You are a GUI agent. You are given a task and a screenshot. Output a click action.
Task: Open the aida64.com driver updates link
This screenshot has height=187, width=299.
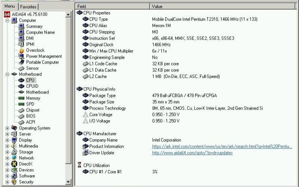192,153
